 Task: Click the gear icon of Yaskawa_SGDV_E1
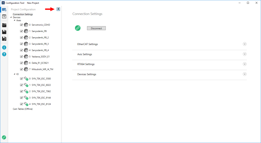point(26,57)
